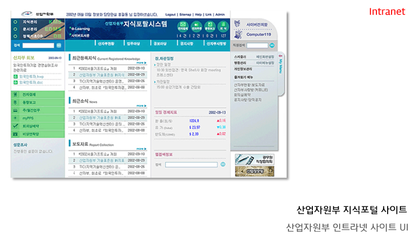The width and height of the screenshot is (417, 247).
Task: Open highlighted row 2 in News list
Action: (108, 118)
